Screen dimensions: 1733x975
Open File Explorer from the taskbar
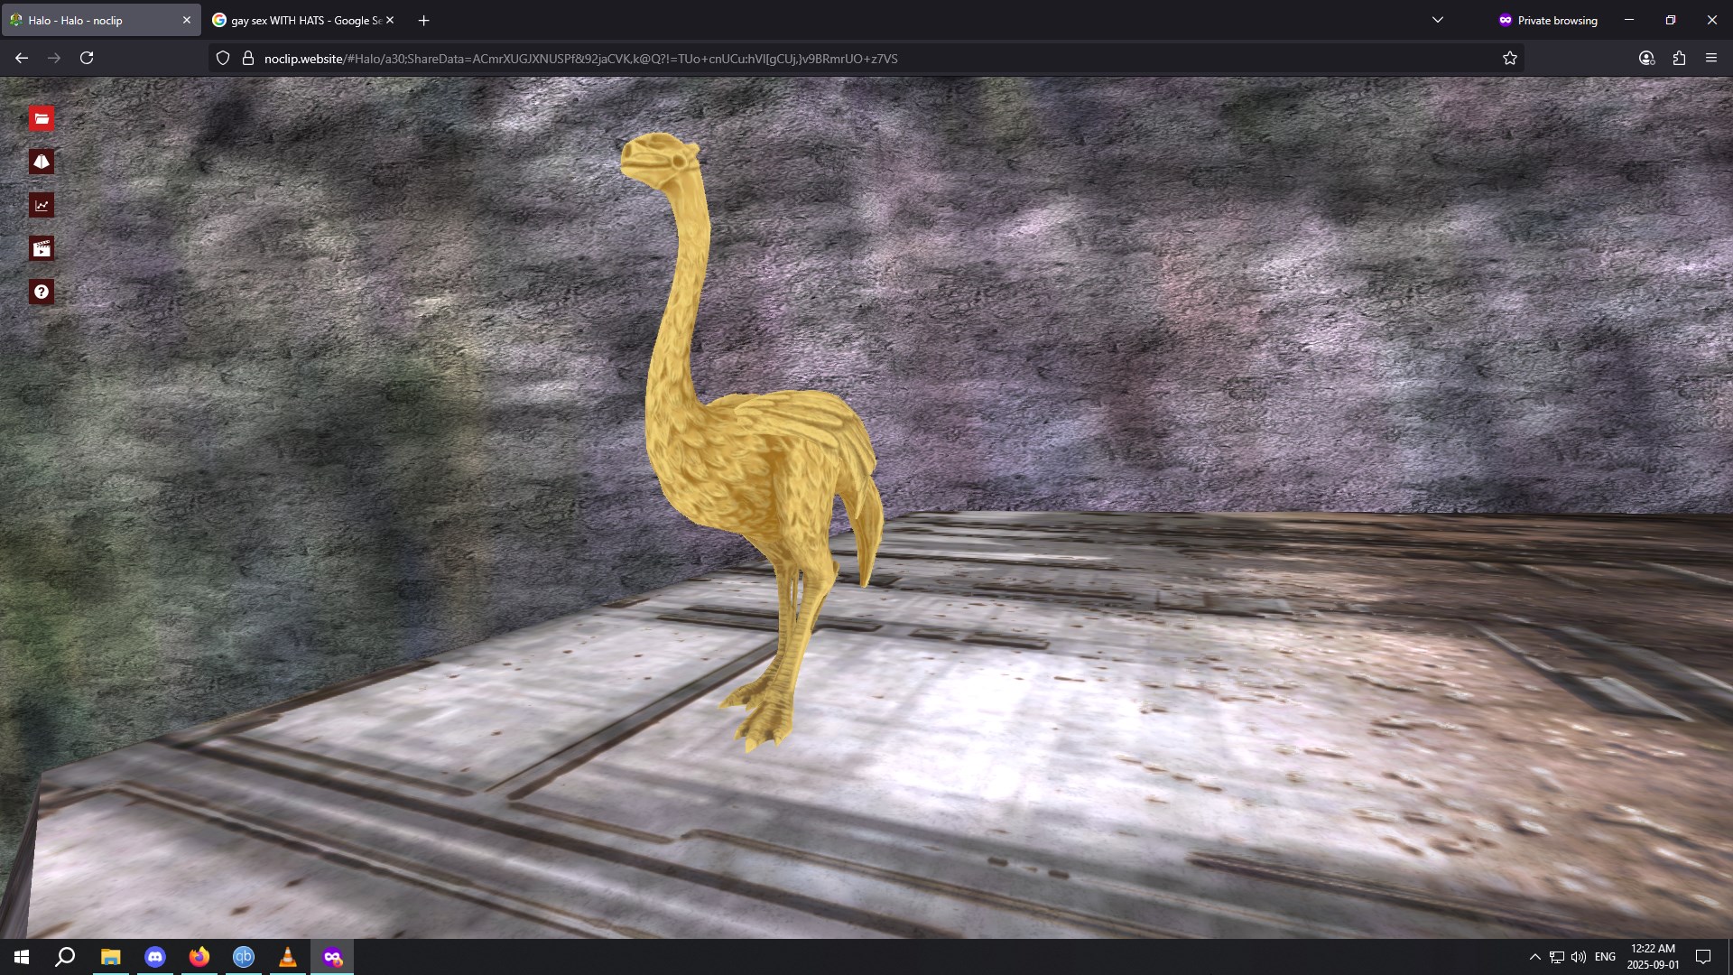coord(111,957)
